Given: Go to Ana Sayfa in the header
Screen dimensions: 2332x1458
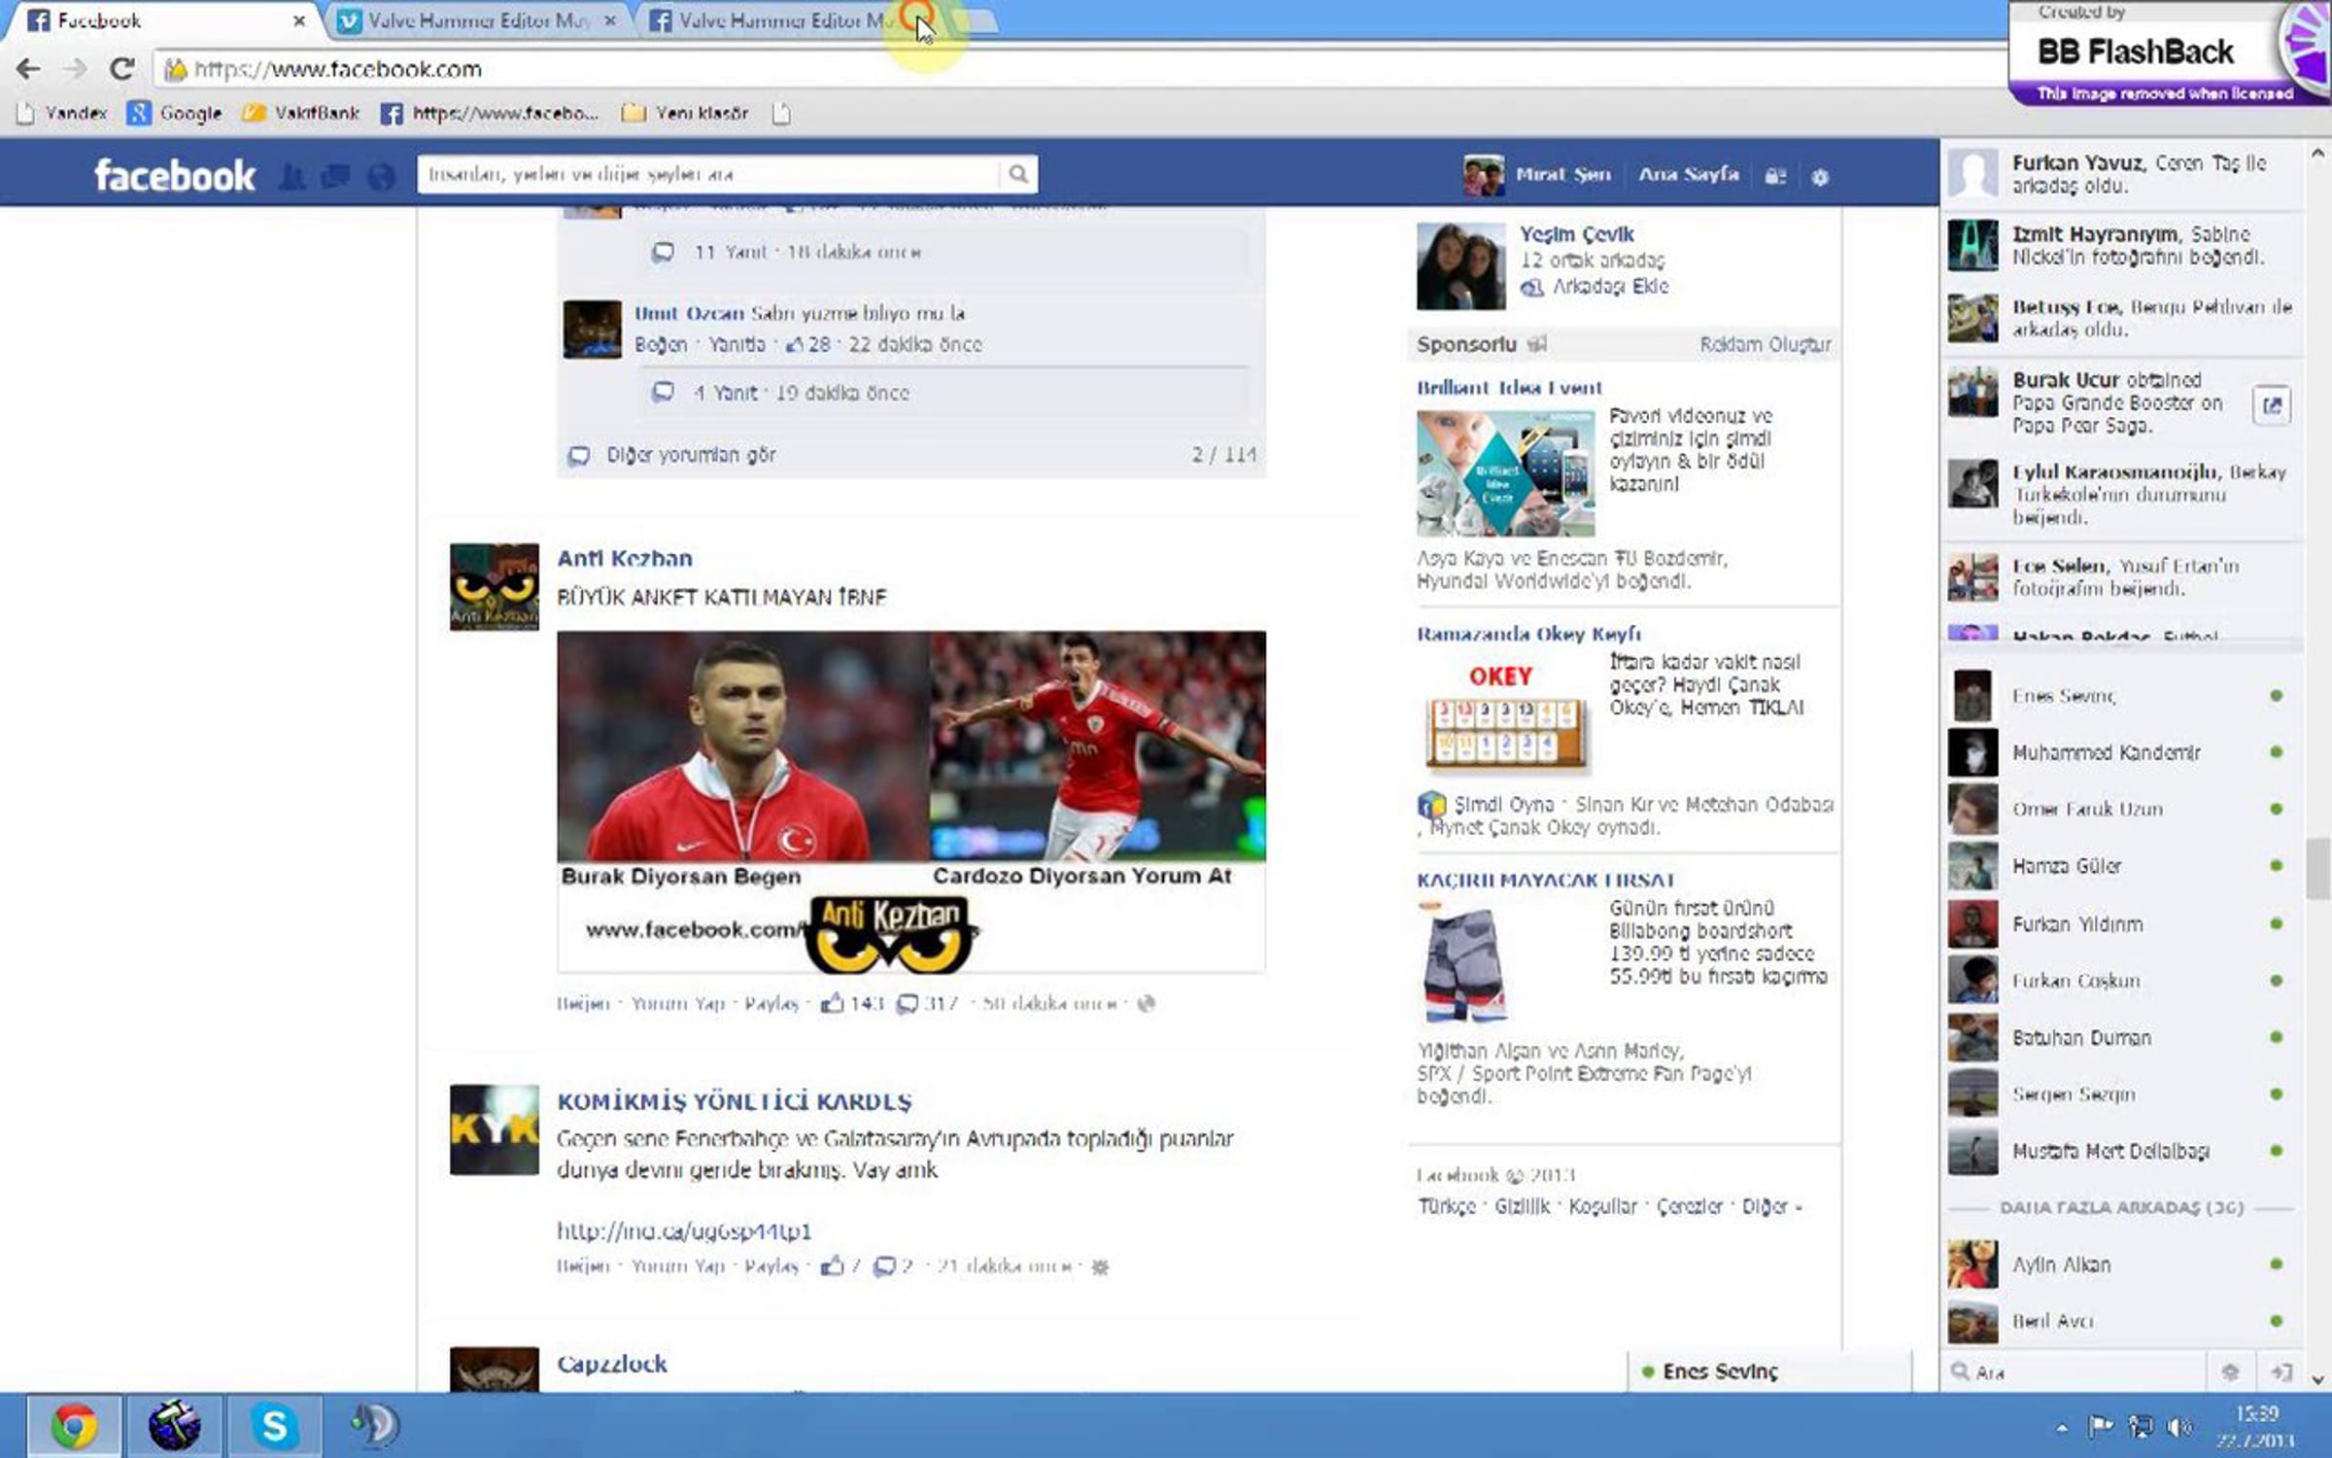Looking at the screenshot, I should tap(1689, 175).
